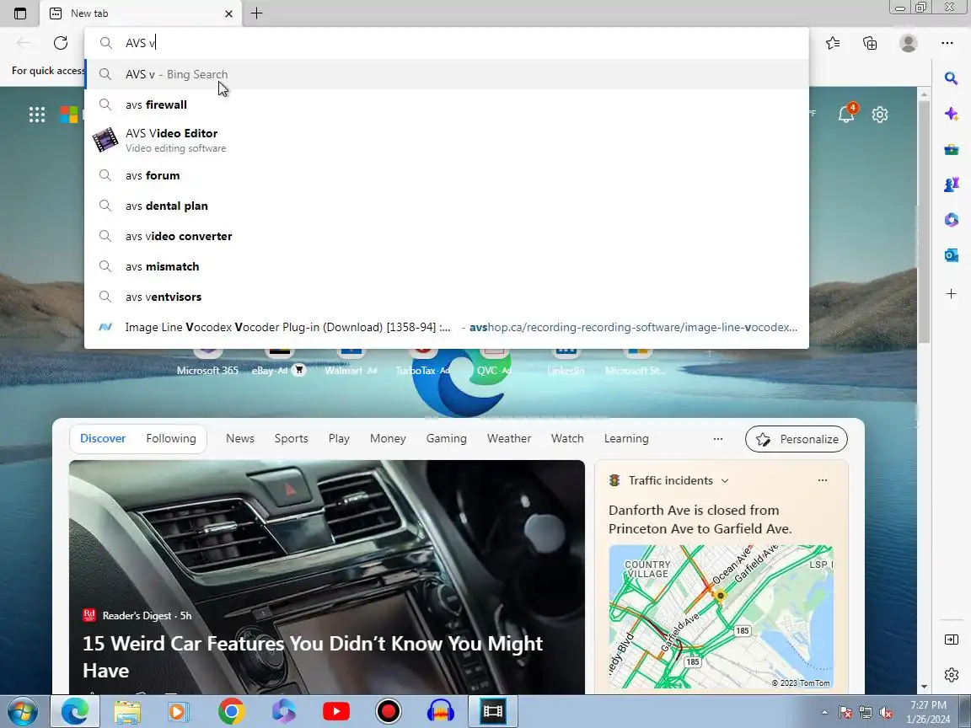The width and height of the screenshot is (971, 728).
Task: Choose 'avs forum' suggestion
Action: (446, 175)
